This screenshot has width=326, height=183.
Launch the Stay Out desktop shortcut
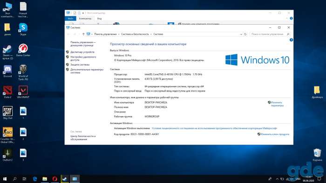pos(7,113)
